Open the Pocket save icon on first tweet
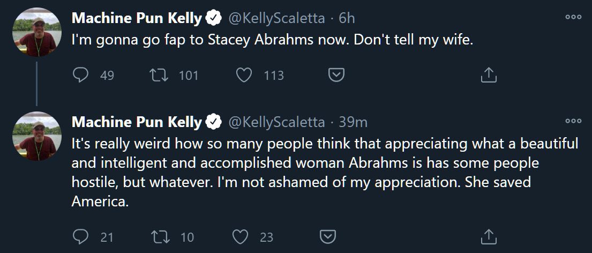Image resolution: width=592 pixels, height=253 pixels. [336, 76]
